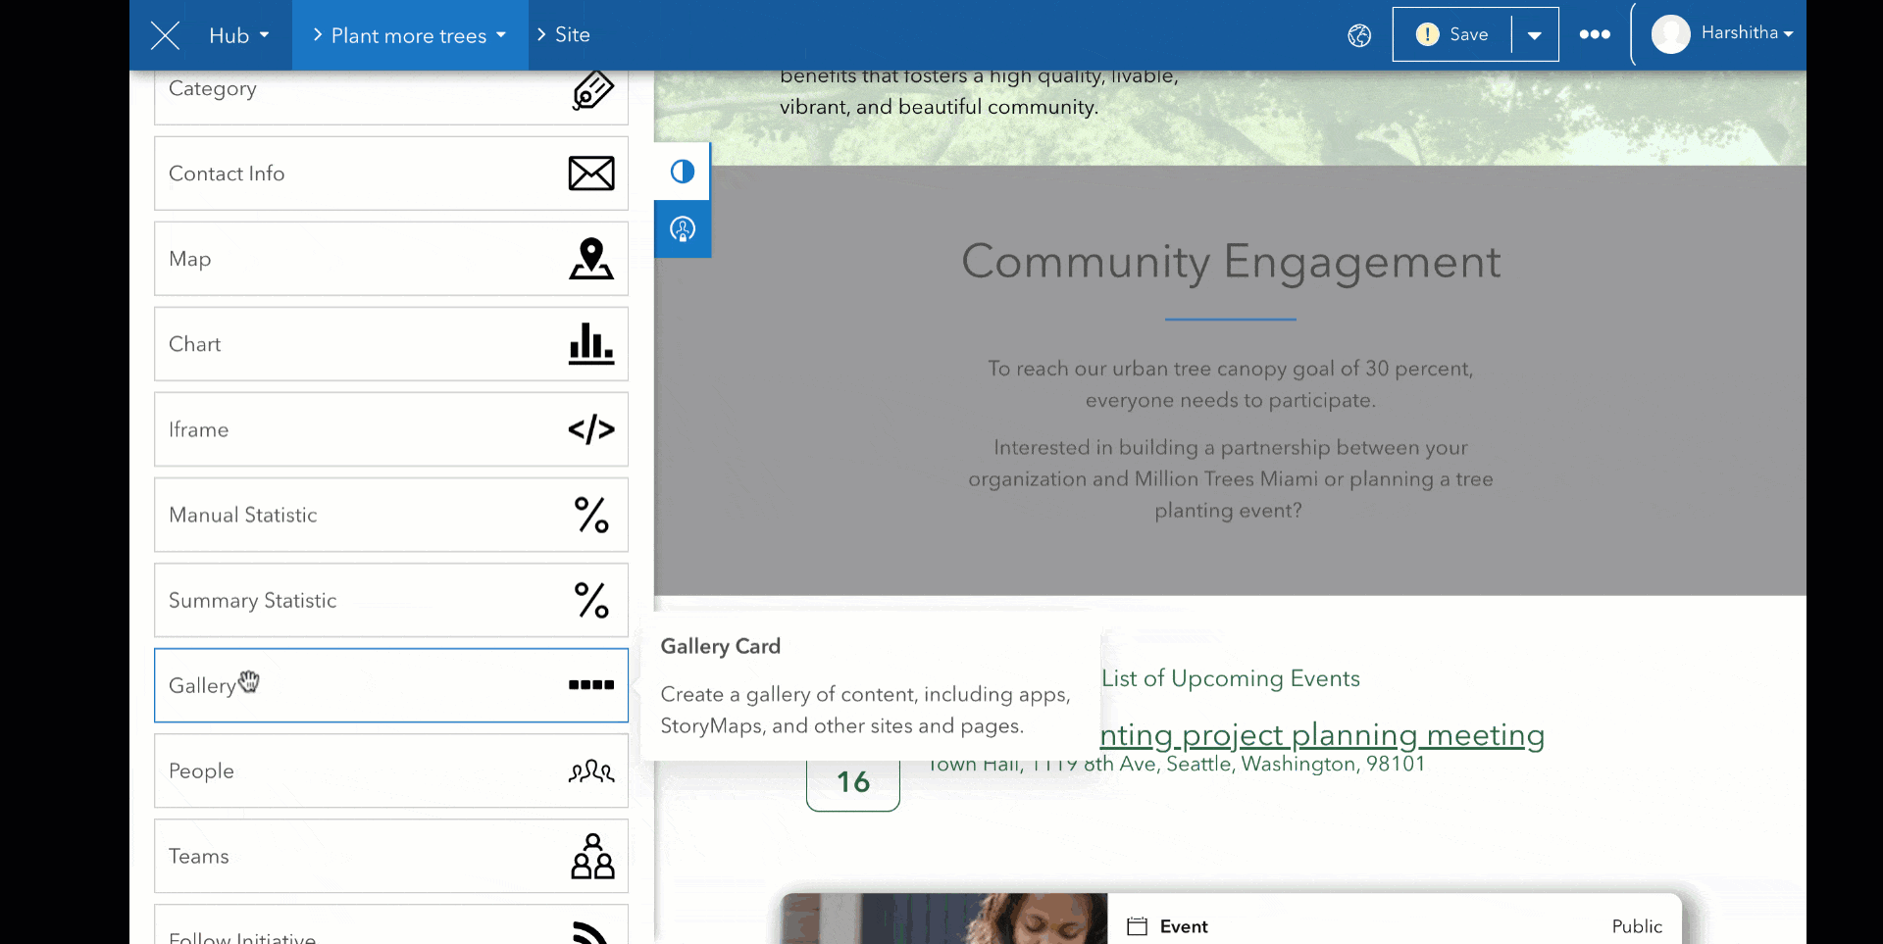
Task: Expand the Plant more trees dropdown
Action: pos(409,35)
